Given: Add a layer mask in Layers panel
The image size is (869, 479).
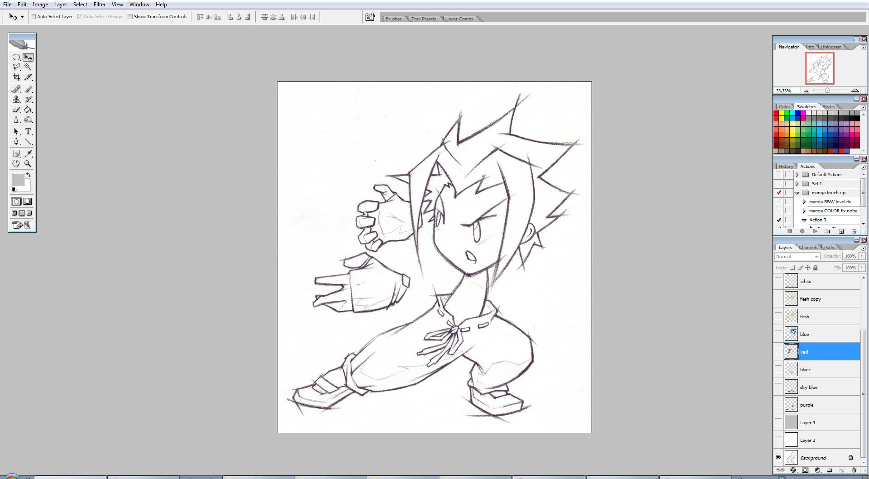Looking at the screenshot, I should click(x=805, y=470).
